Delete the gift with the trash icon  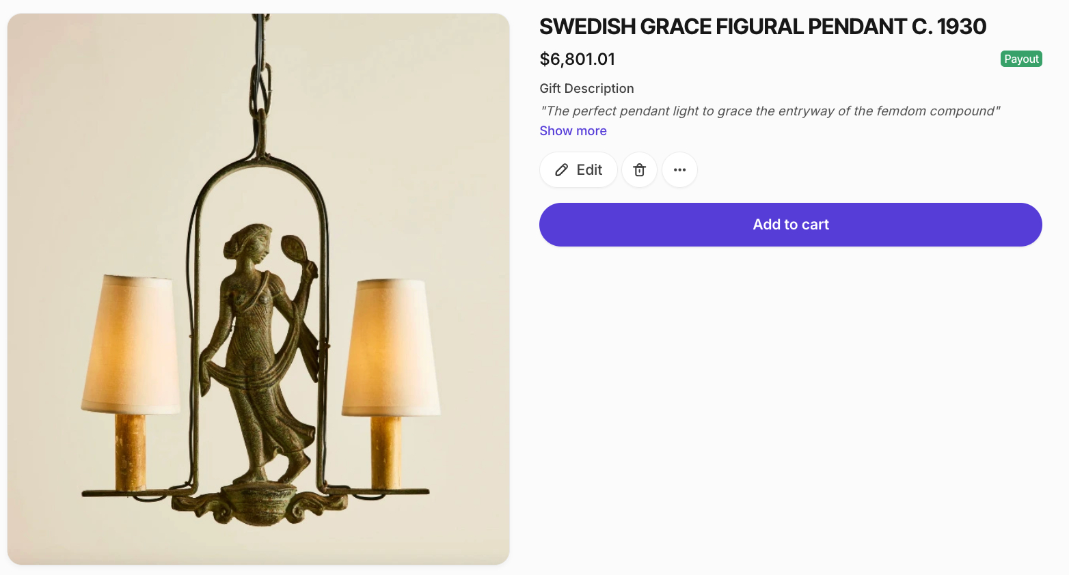[639, 170]
